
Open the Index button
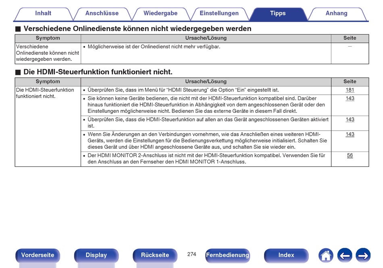286,255
